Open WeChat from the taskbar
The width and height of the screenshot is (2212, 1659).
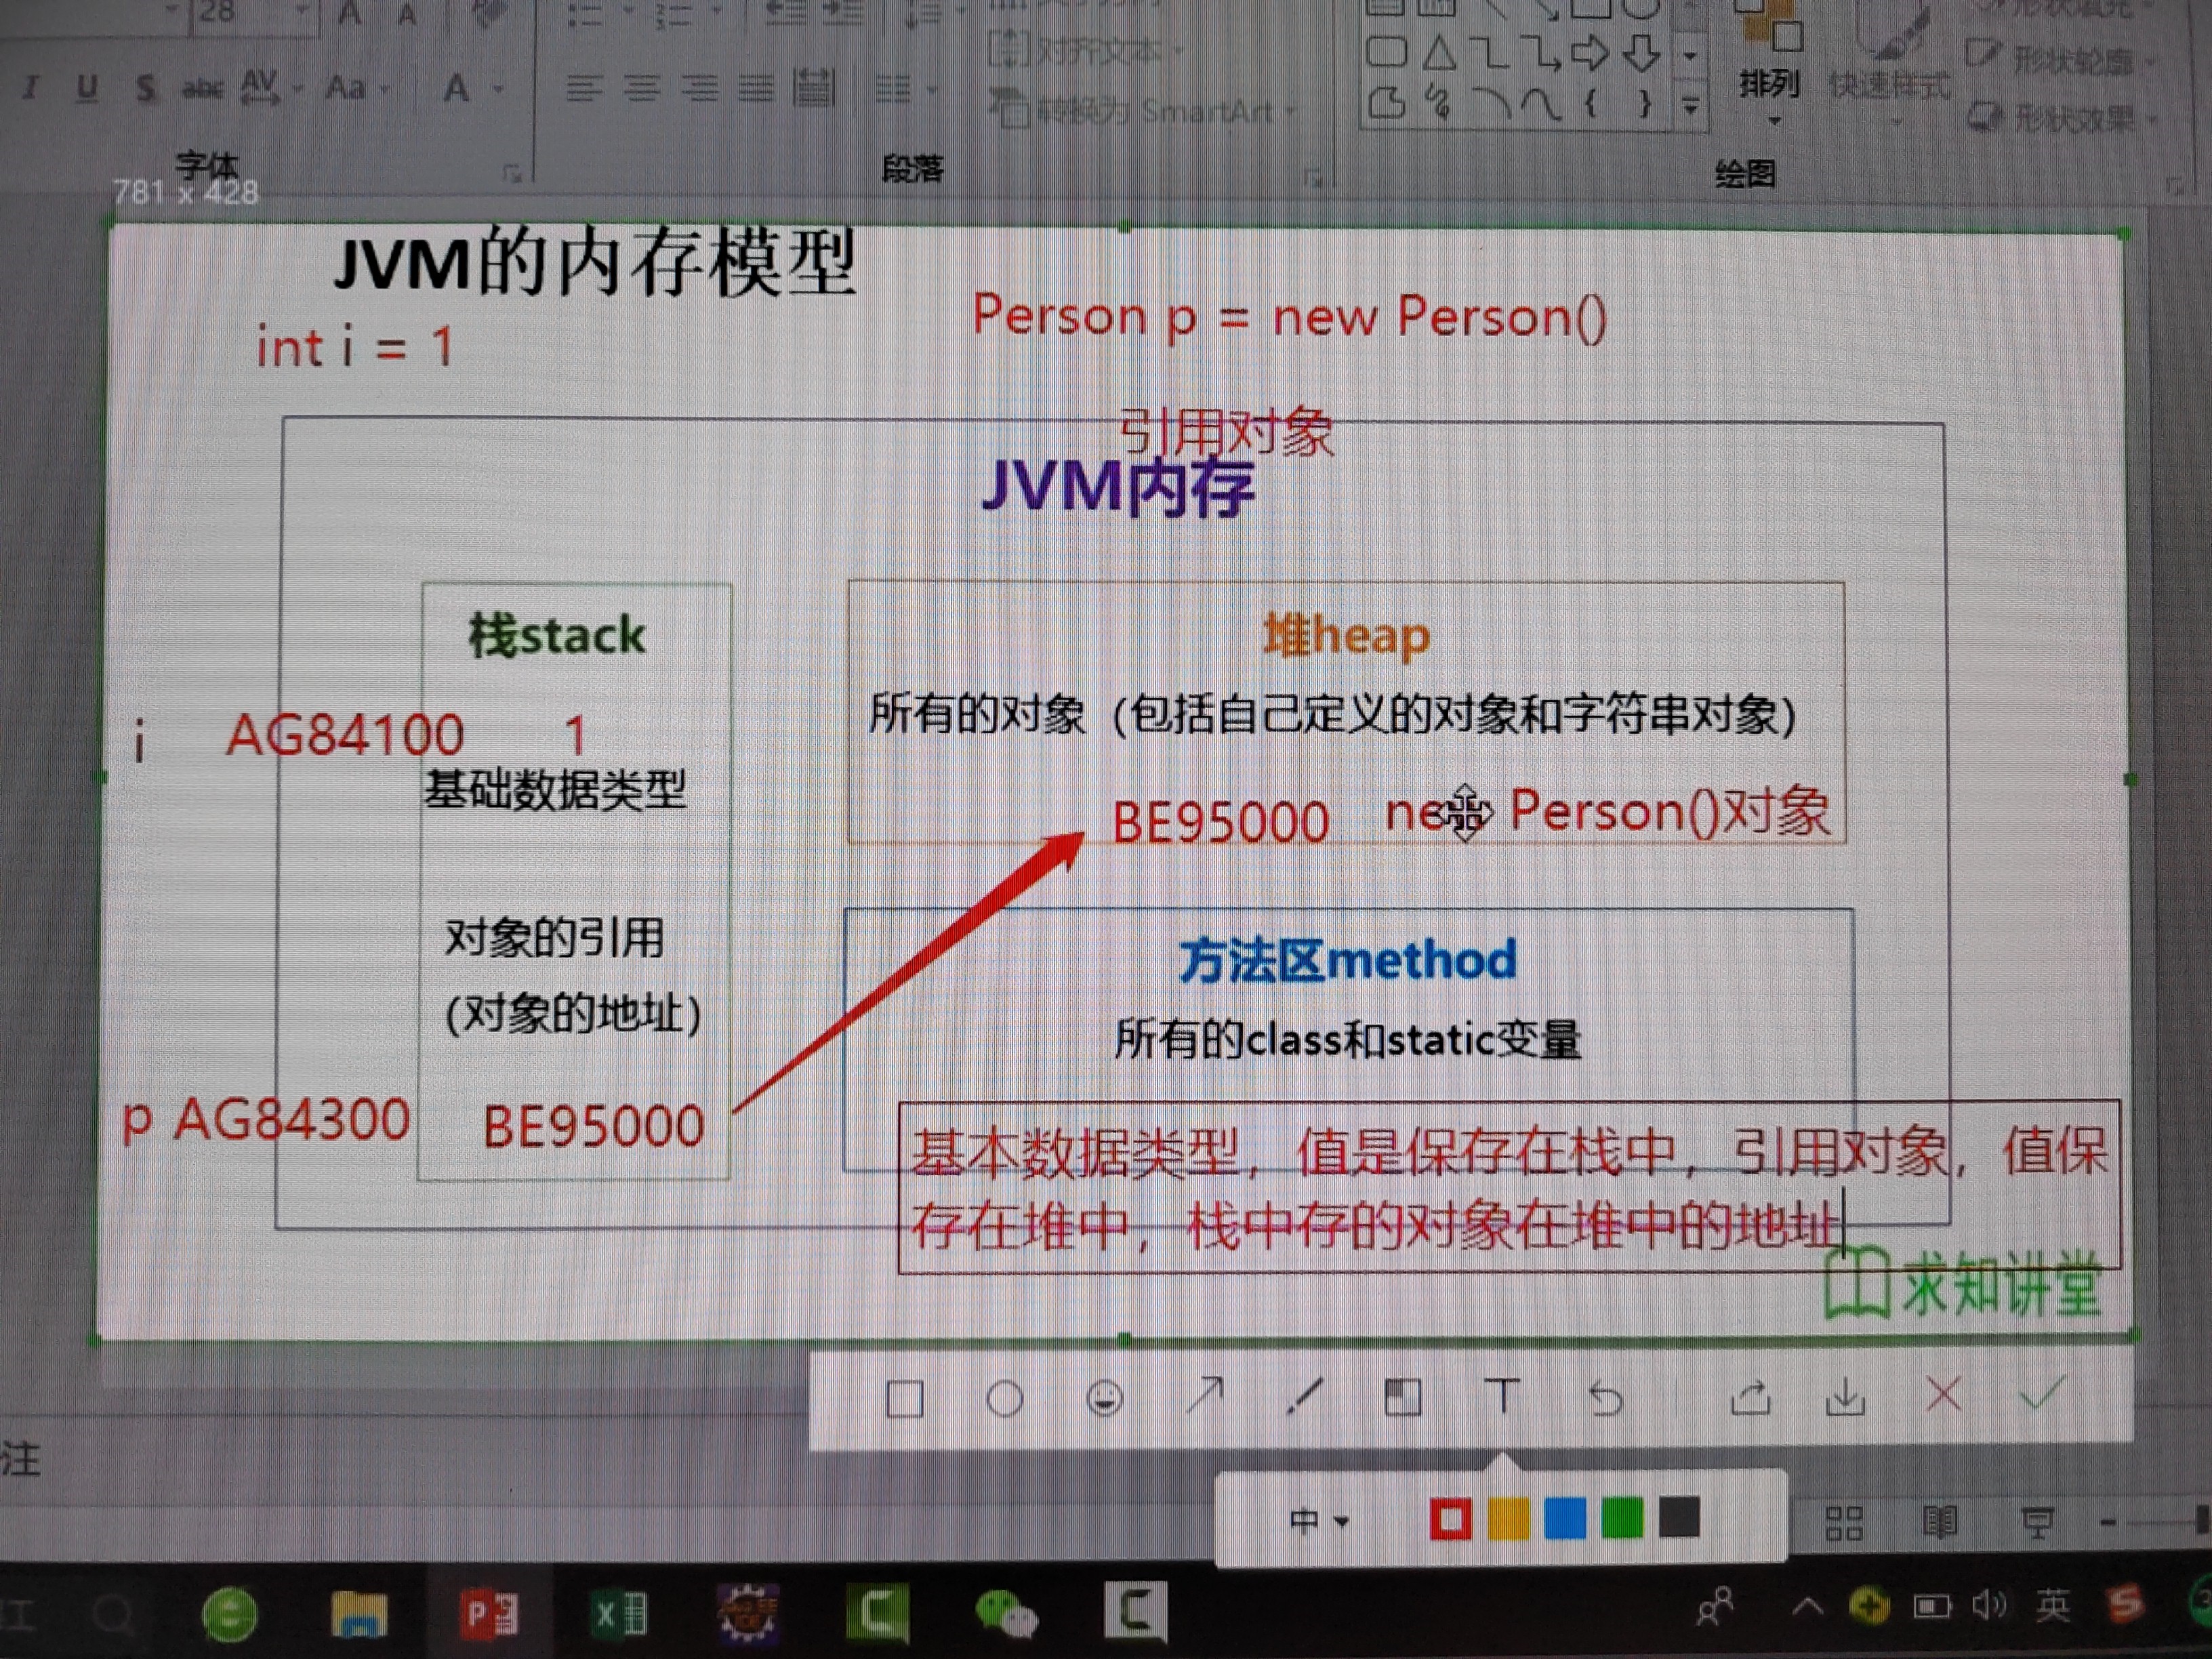click(x=1005, y=1612)
